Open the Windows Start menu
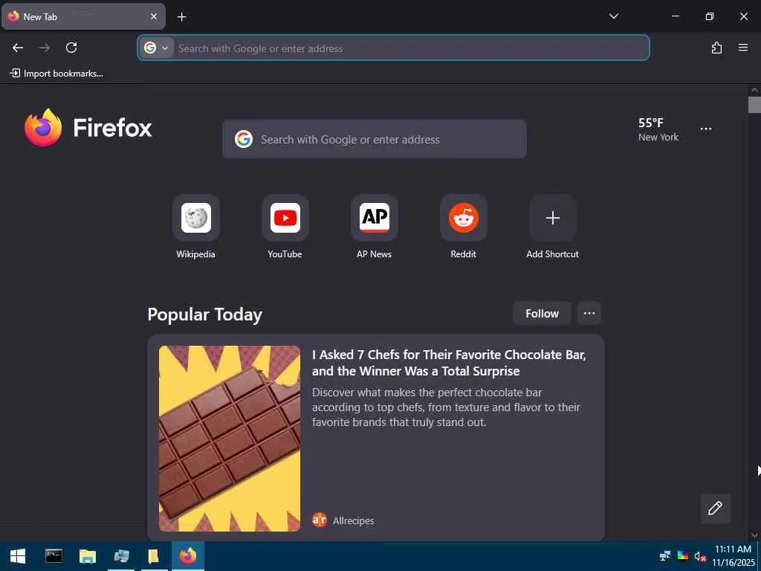Viewport: 761px width, 571px height. (18, 556)
